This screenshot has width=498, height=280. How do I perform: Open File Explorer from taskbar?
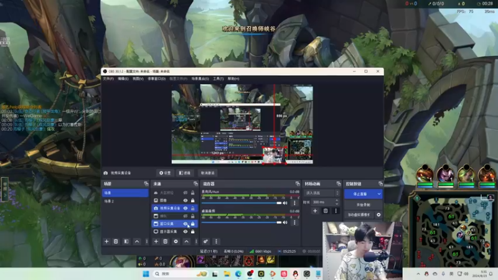[x=227, y=274]
